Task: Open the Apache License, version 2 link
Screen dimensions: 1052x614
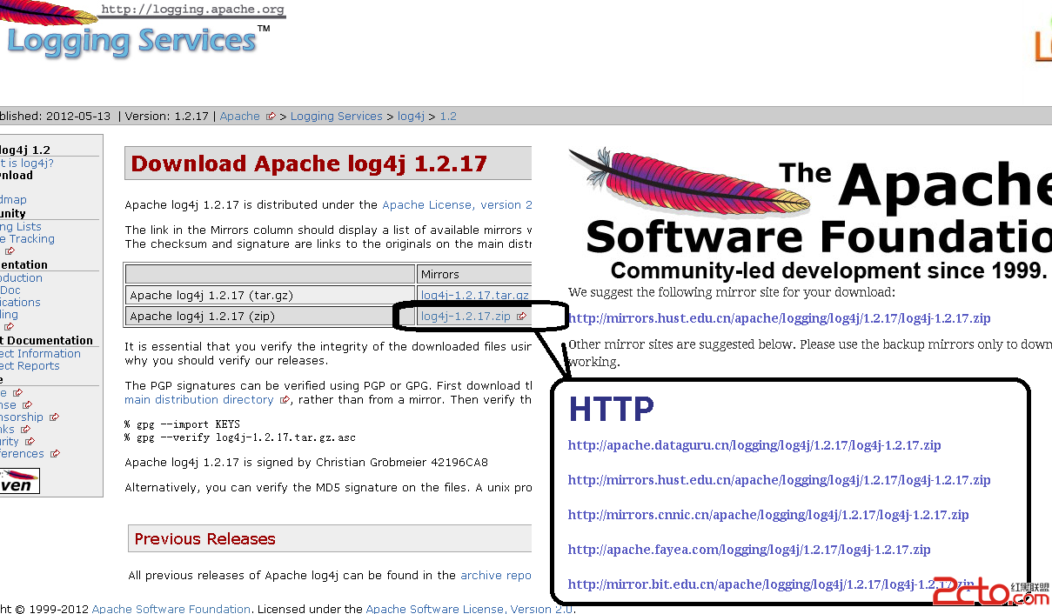Action: pos(457,204)
